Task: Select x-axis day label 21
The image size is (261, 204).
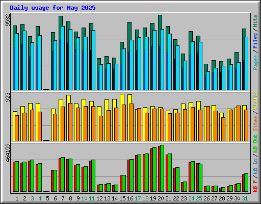Action: coord(168,198)
